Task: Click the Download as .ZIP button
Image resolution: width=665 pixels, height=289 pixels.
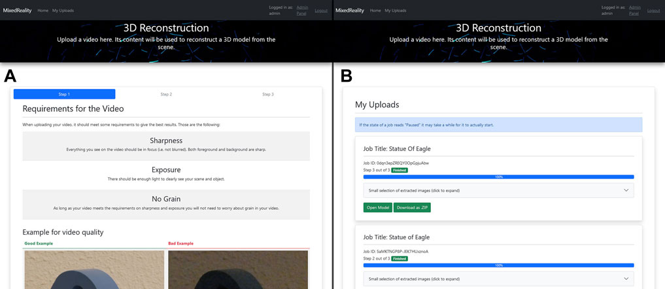Action: tap(412, 207)
